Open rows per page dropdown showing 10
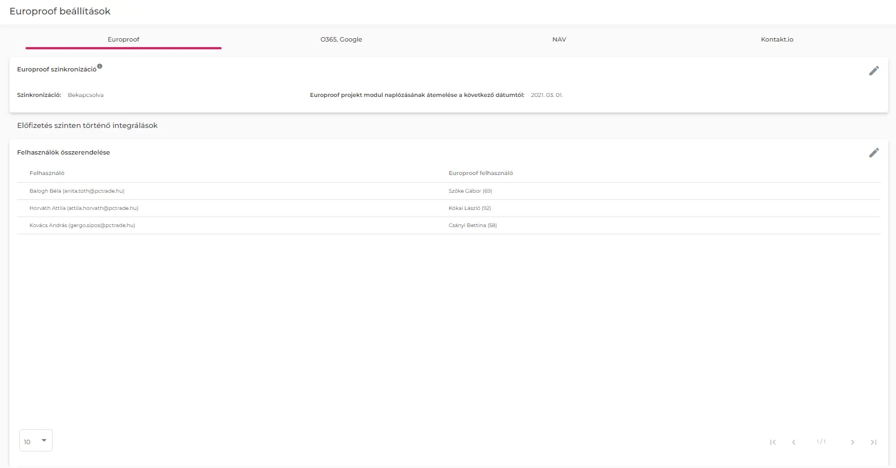The height and width of the screenshot is (468, 896). (36, 441)
